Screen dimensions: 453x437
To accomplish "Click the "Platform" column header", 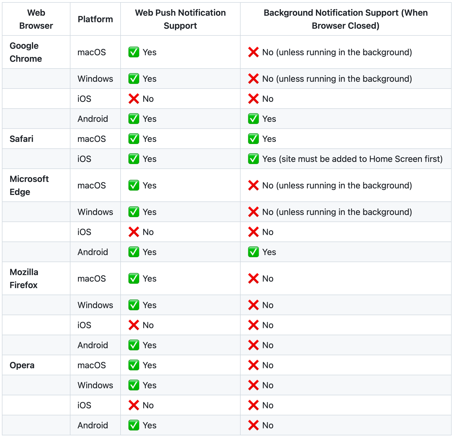I will 95,19.
